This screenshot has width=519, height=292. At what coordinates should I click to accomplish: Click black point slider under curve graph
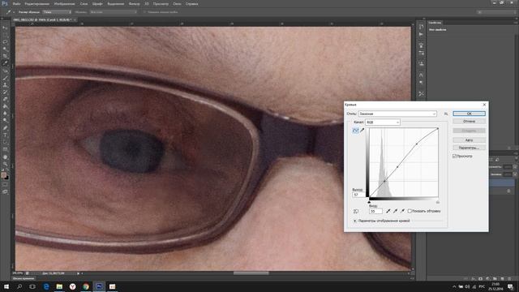click(369, 202)
